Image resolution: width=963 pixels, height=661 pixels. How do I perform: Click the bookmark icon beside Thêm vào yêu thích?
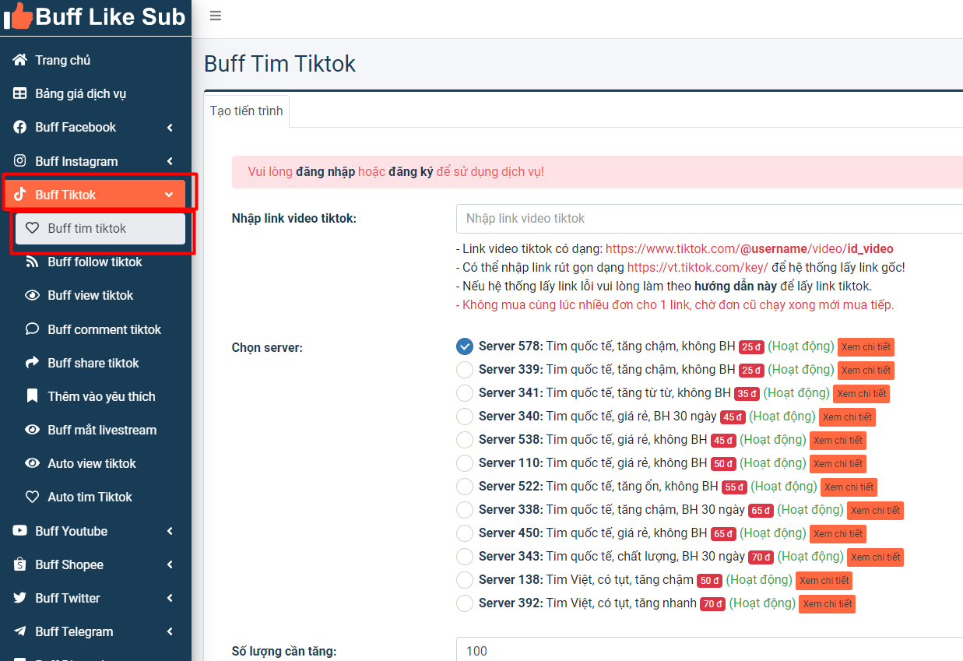pos(32,396)
